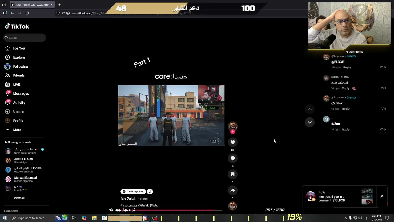Open Windows notification center
Screen dimensions: 394x222
(x=387, y=218)
